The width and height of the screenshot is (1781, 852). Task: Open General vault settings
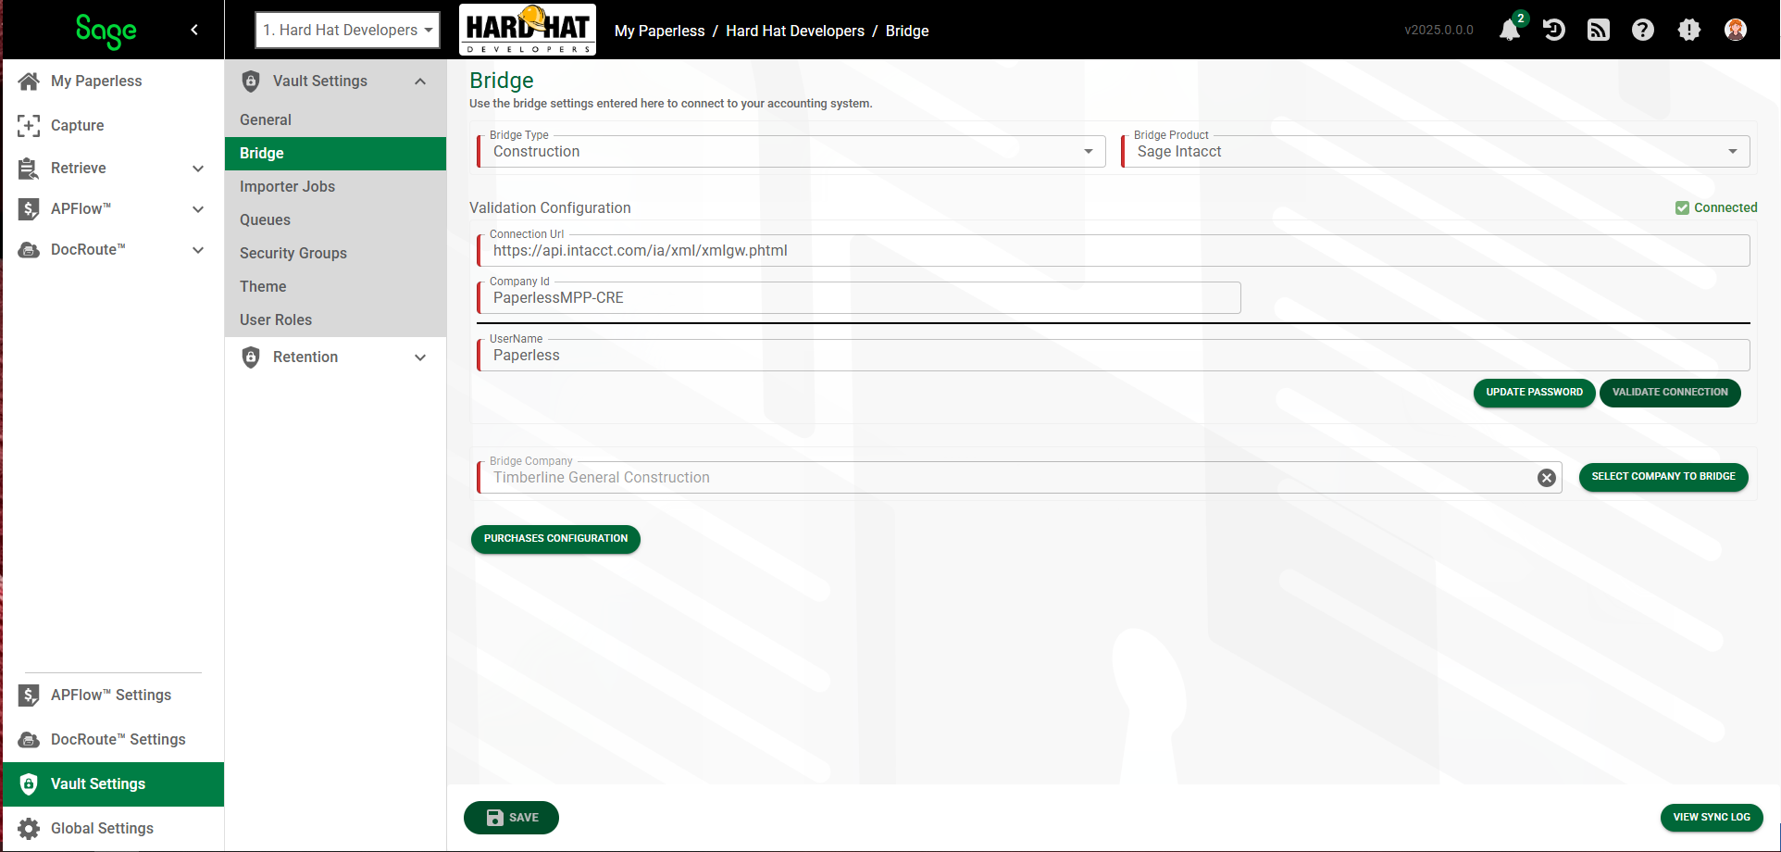click(335, 120)
